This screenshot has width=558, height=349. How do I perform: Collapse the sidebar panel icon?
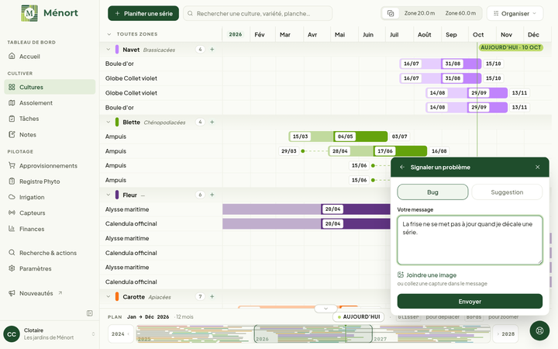tap(90, 313)
